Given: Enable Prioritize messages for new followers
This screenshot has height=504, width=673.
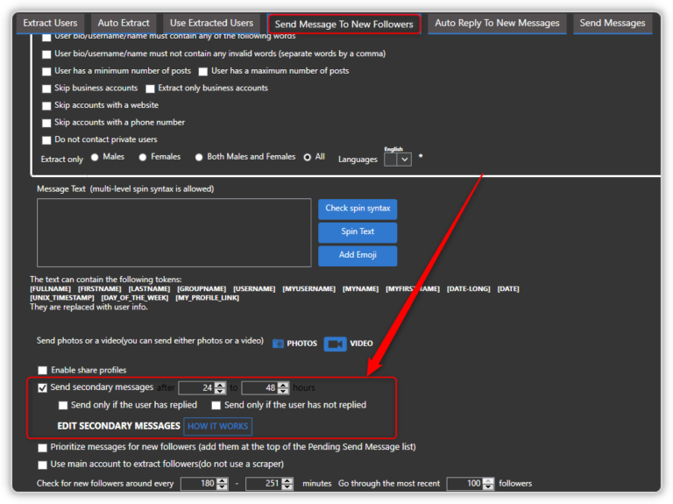Looking at the screenshot, I should tap(42, 448).
